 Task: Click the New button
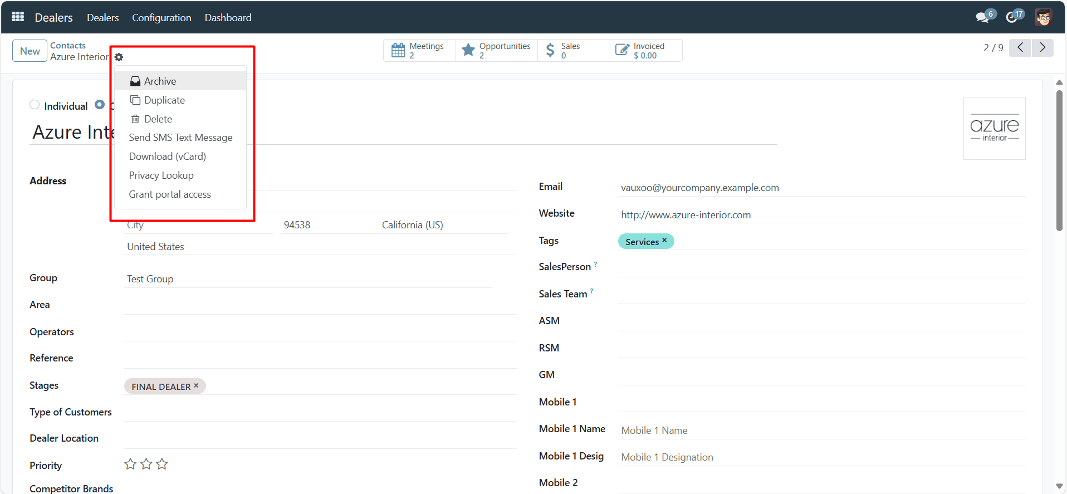click(x=30, y=51)
